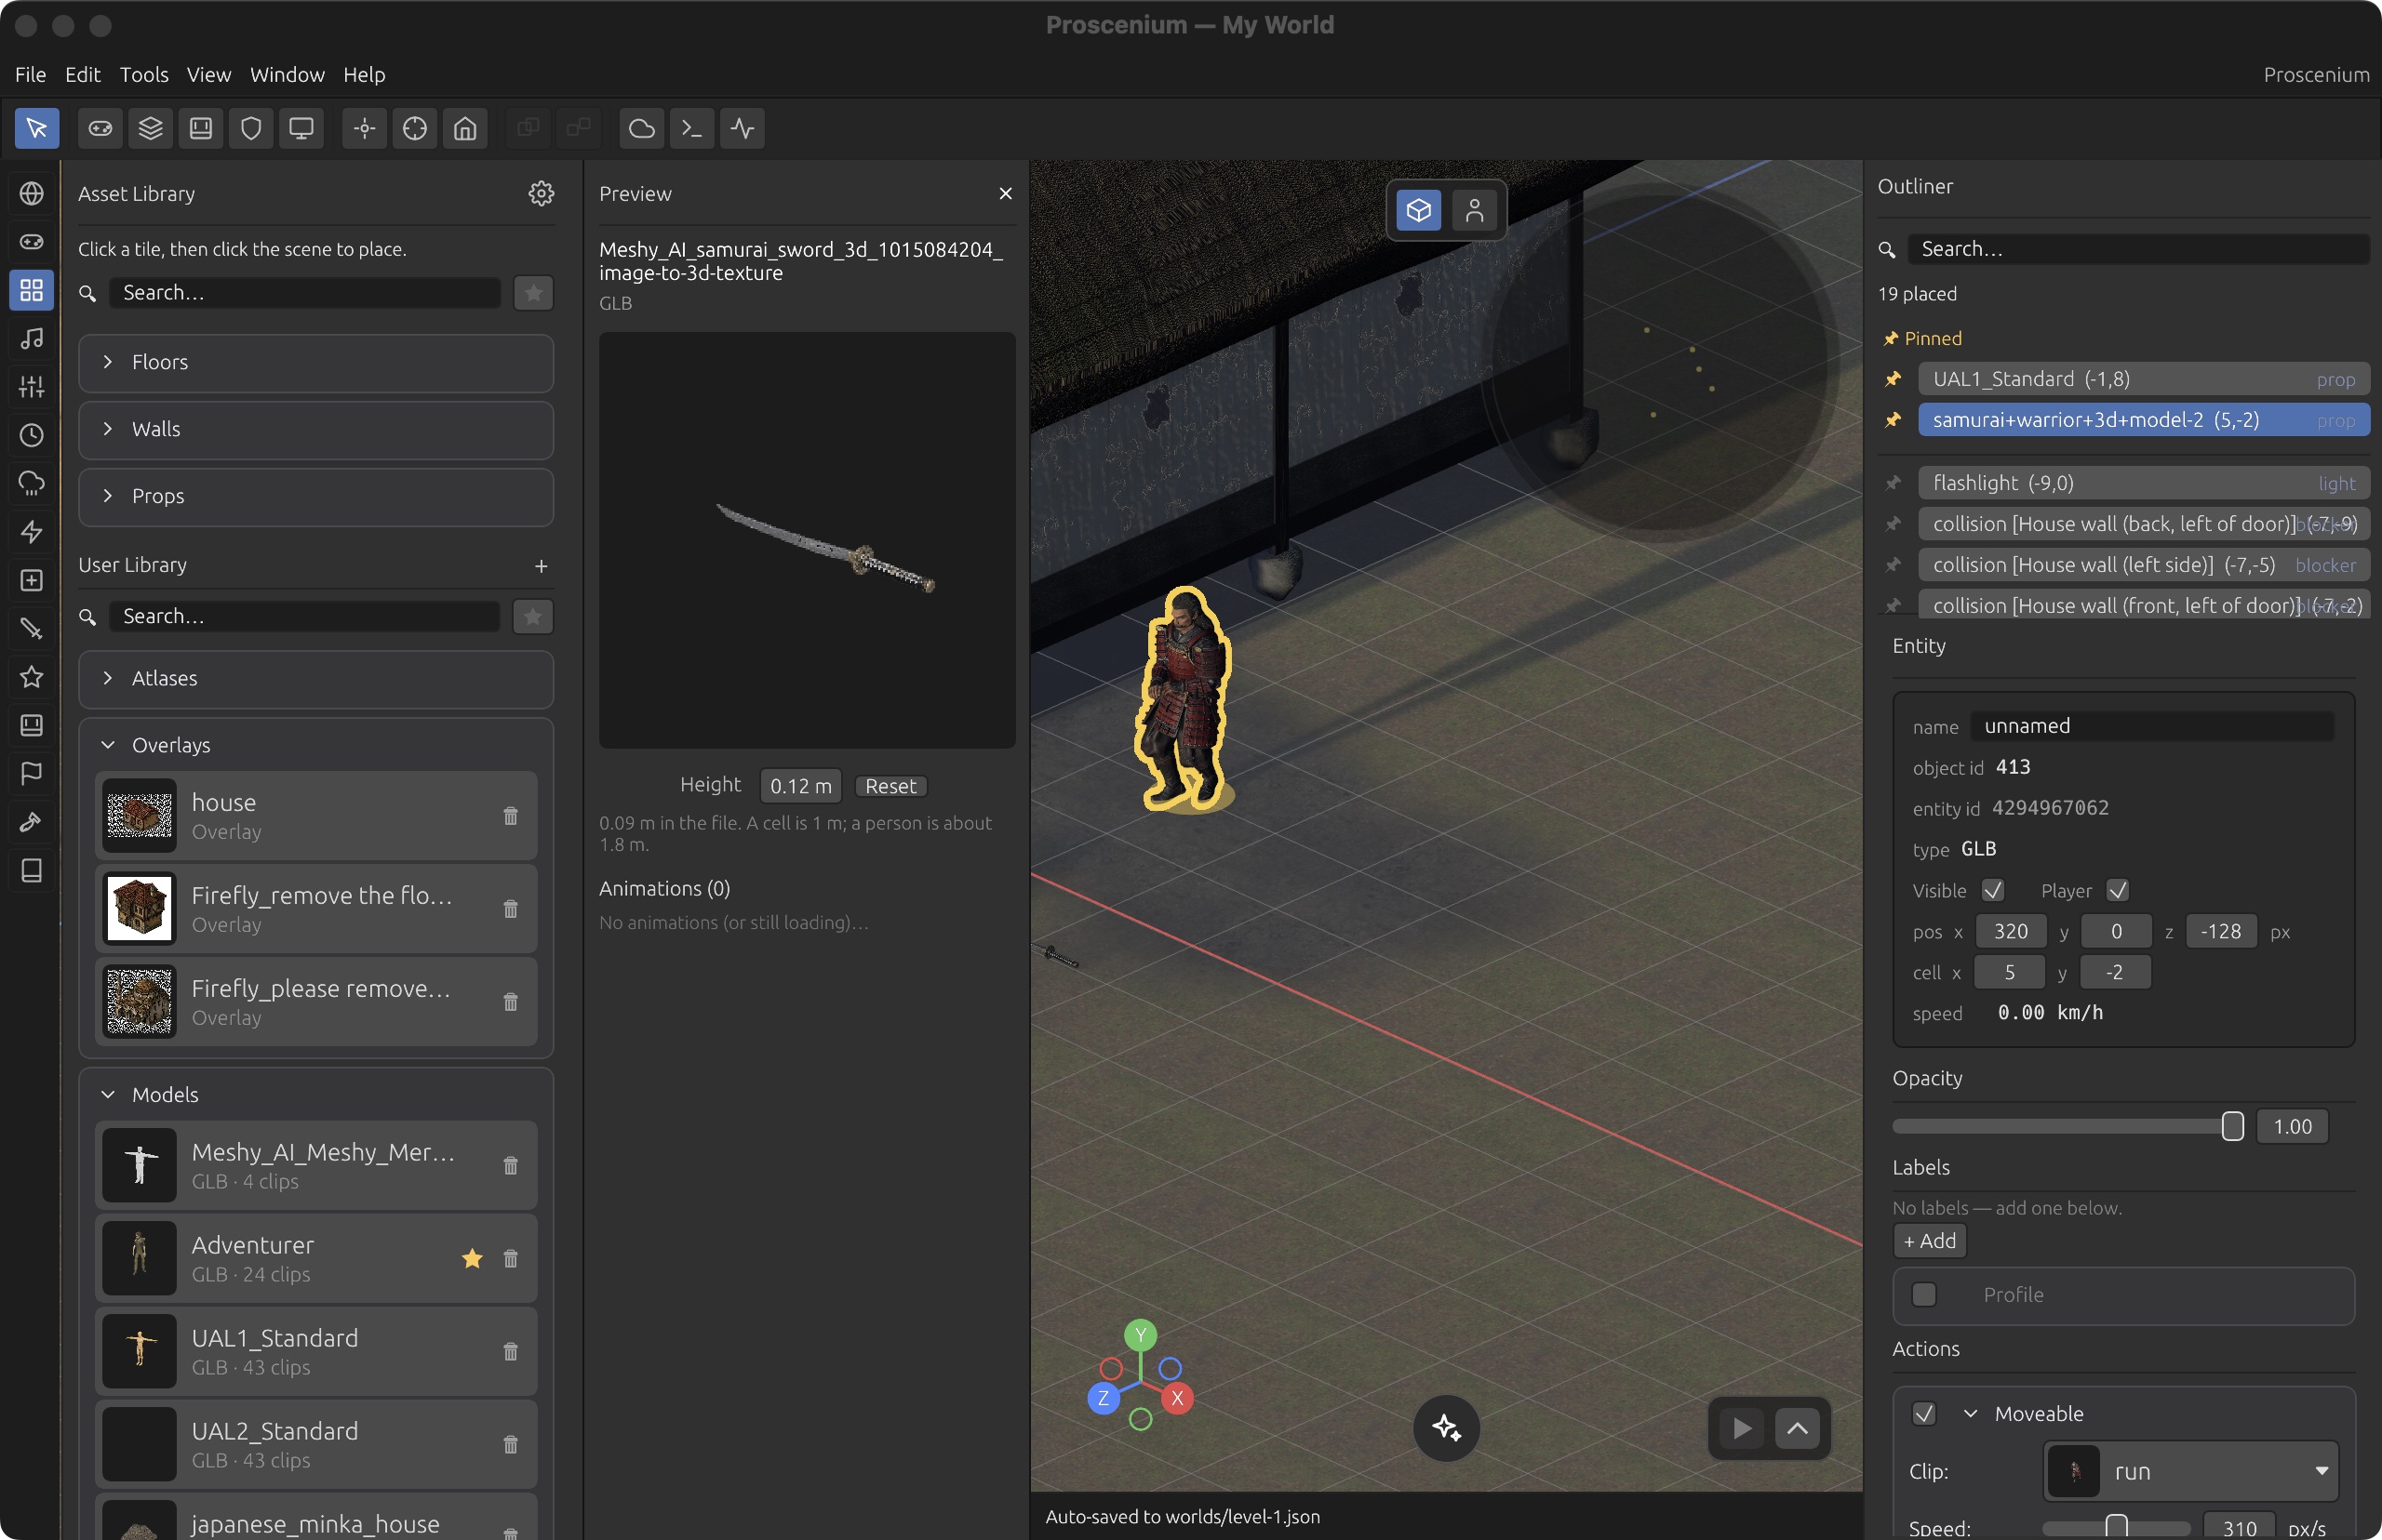Open the File menu
Screen dimensions: 2382x1540
point(30,74)
